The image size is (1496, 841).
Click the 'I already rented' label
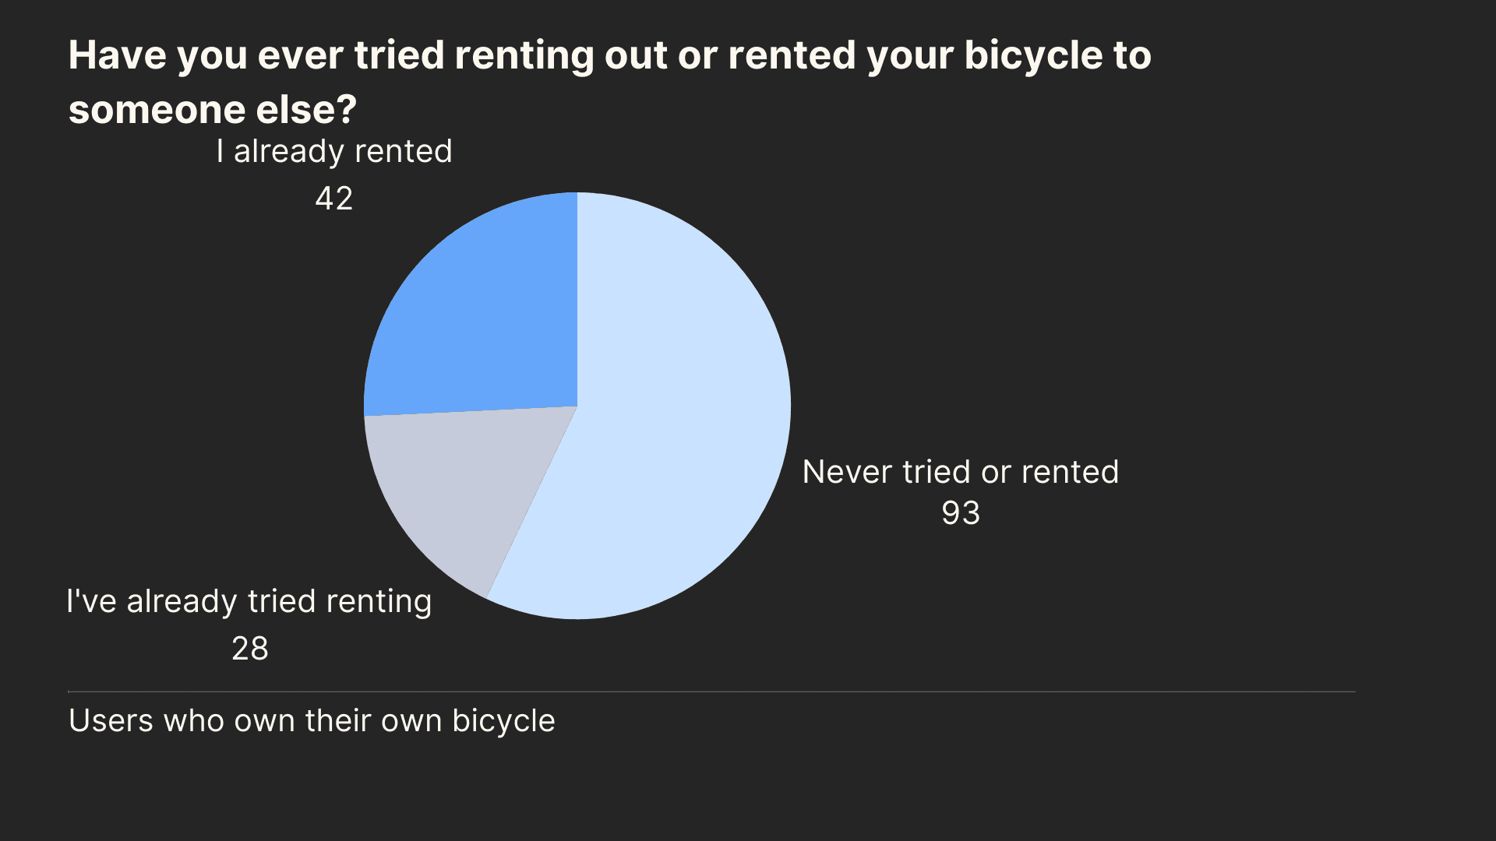[334, 151]
